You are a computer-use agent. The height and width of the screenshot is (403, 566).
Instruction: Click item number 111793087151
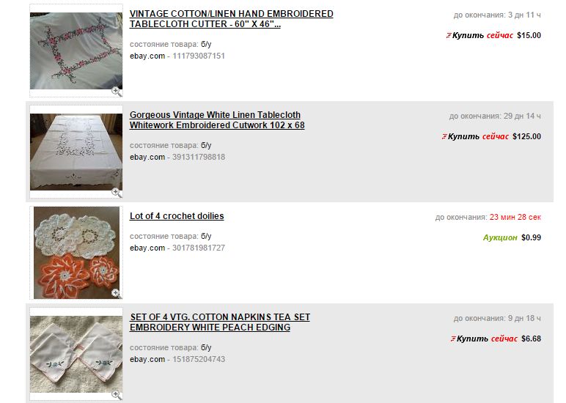pos(199,56)
